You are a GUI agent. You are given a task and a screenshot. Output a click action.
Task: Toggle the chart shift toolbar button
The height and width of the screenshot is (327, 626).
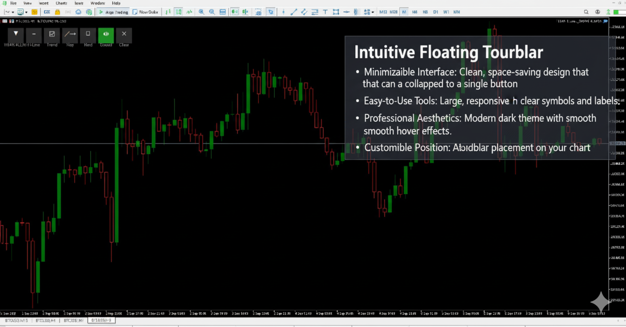tap(246, 12)
